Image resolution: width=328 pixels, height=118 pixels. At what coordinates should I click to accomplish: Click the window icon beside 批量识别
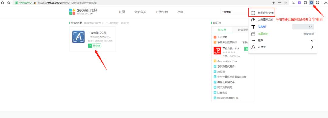coord(253,34)
